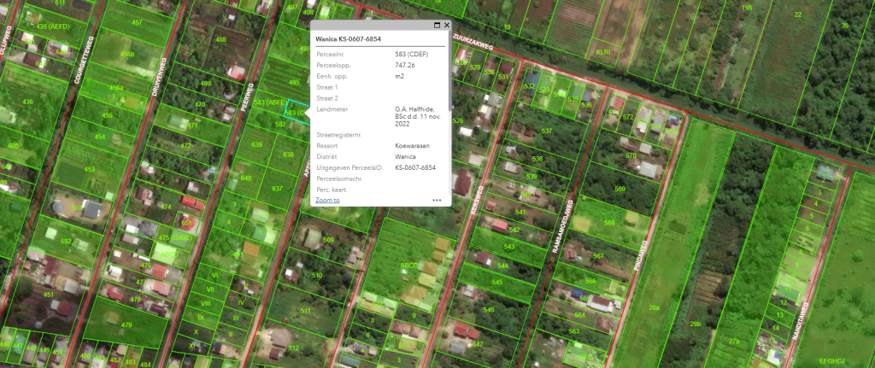This screenshot has height=368, width=875.
Task: Select parcel 468 on the map
Action: click(x=220, y=40)
